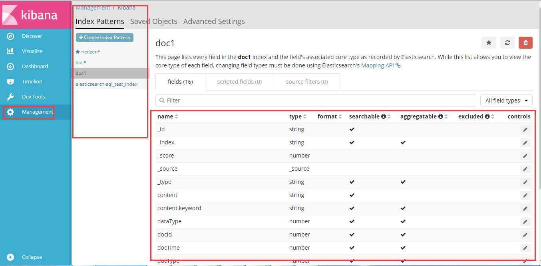
Task: Edit the content.keyword field pencil icon
Action: point(525,208)
